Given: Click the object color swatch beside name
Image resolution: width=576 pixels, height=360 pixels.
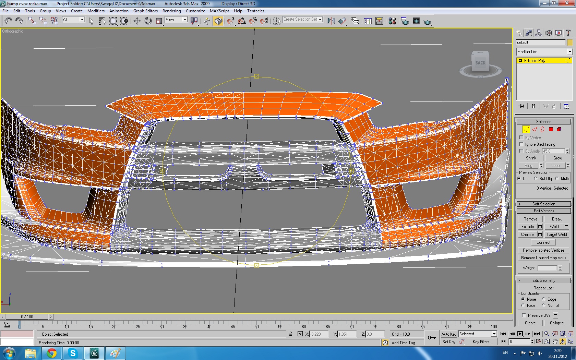Looking at the screenshot, I should click(x=570, y=43).
